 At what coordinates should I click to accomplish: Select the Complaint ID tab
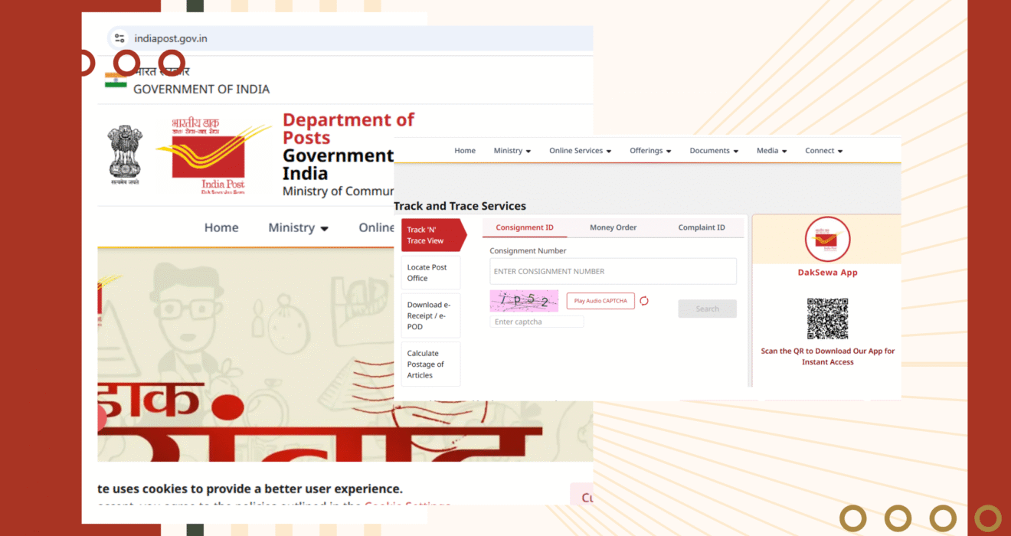(702, 227)
